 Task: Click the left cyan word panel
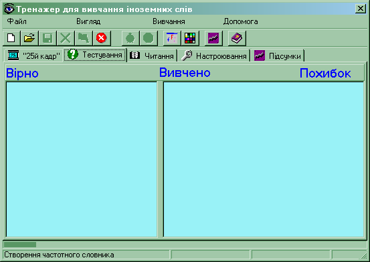point(82,160)
